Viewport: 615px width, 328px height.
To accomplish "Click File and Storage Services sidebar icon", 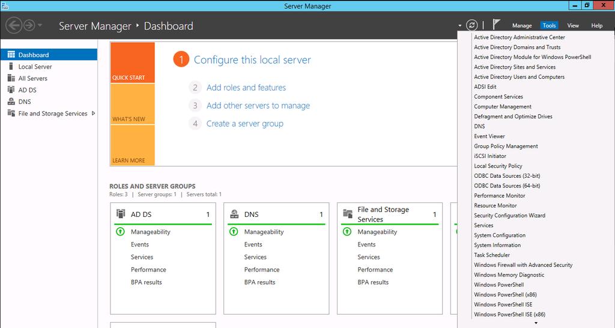I will (x=11, y=113).
